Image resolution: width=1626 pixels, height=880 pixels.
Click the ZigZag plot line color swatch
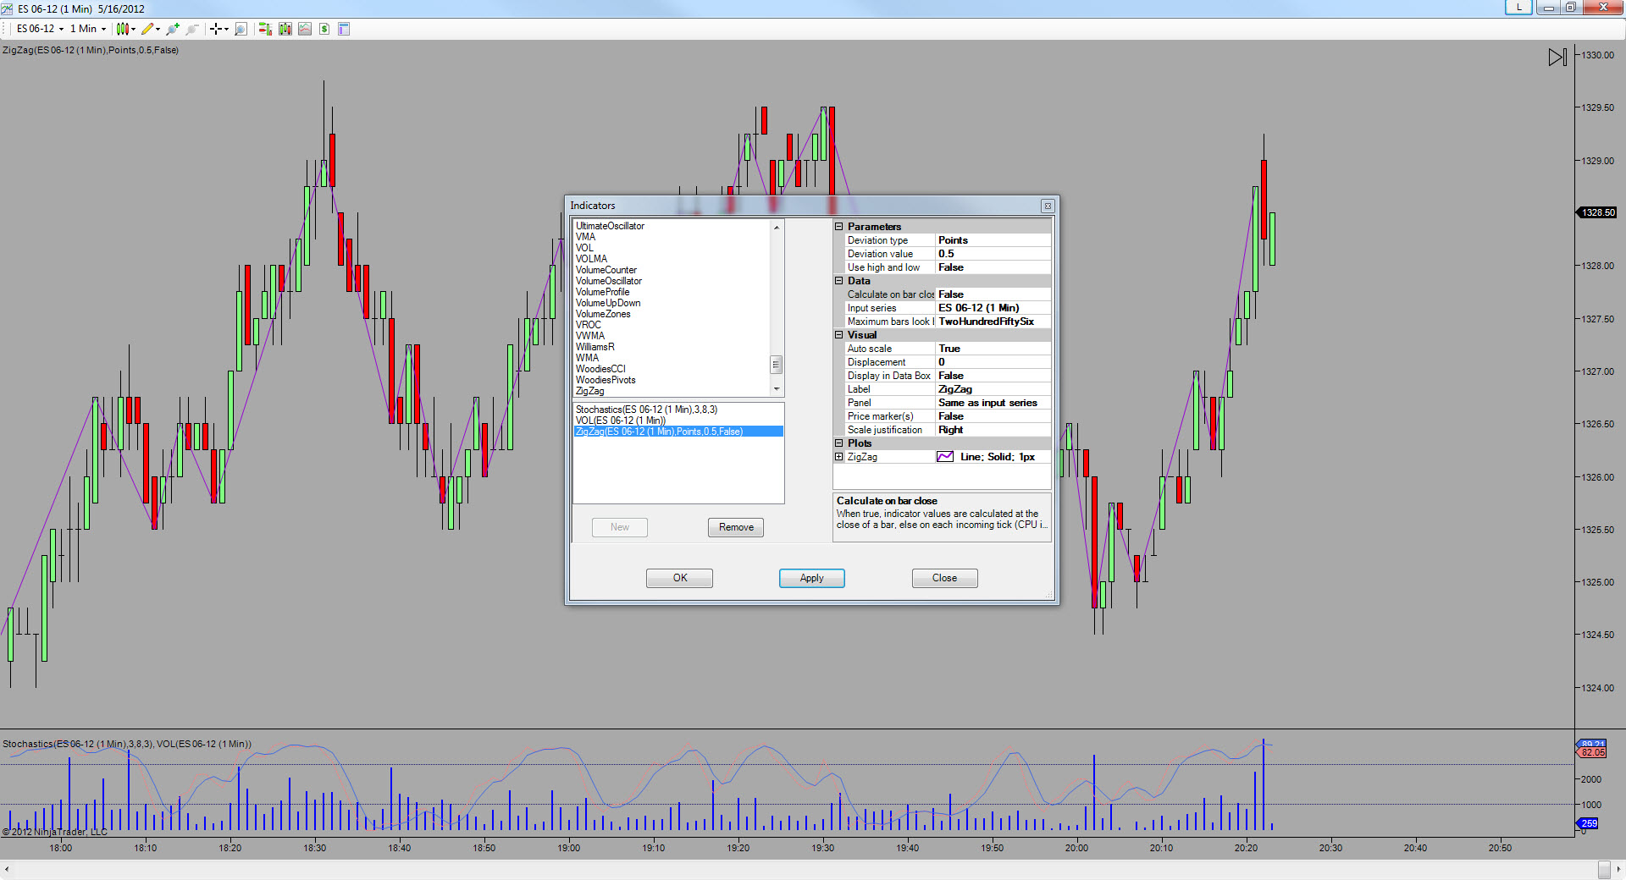[x=945, y=457]
